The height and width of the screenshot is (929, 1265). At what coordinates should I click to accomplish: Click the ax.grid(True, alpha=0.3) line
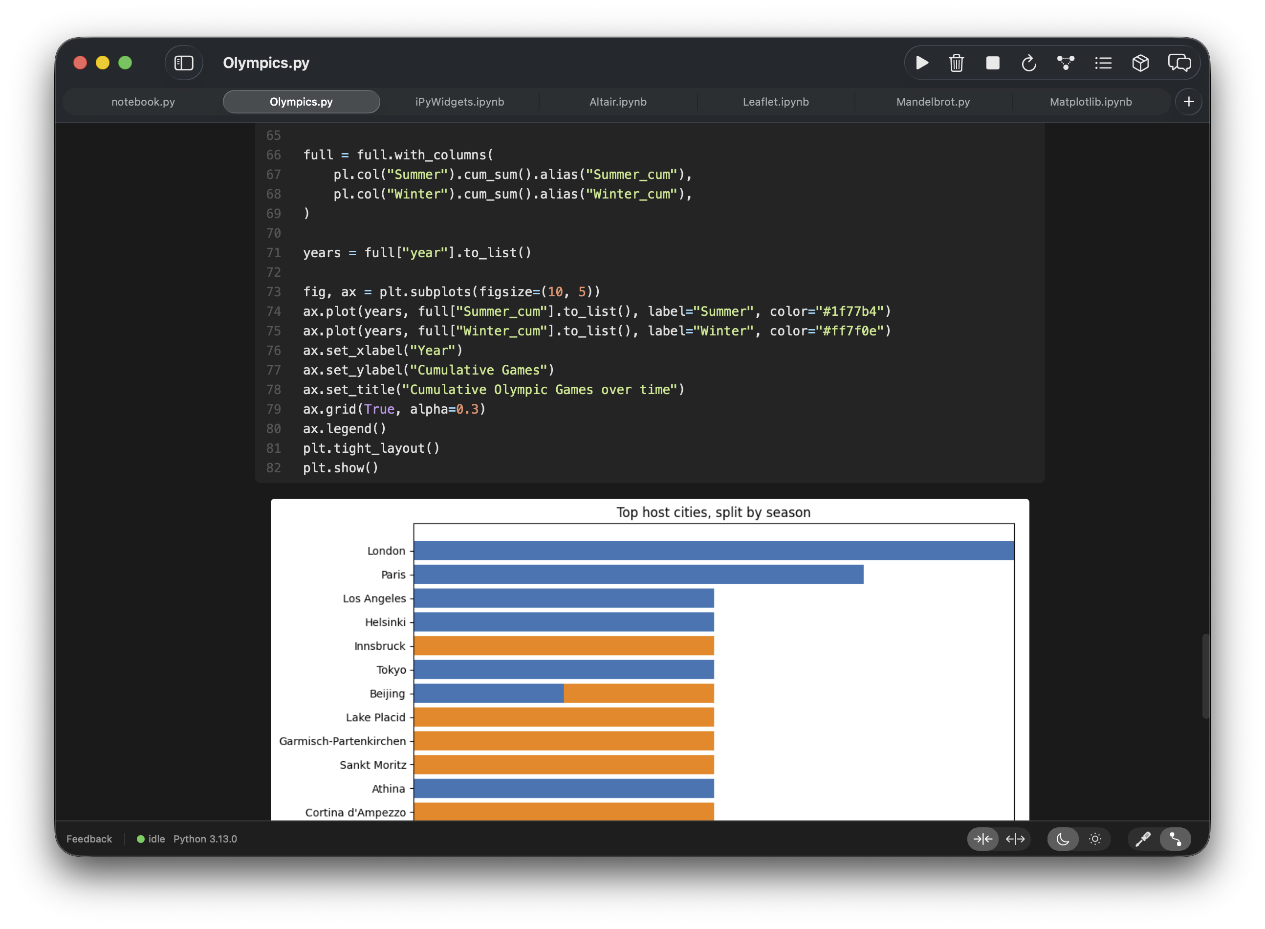pyautogui.click(x=394, y=409)
